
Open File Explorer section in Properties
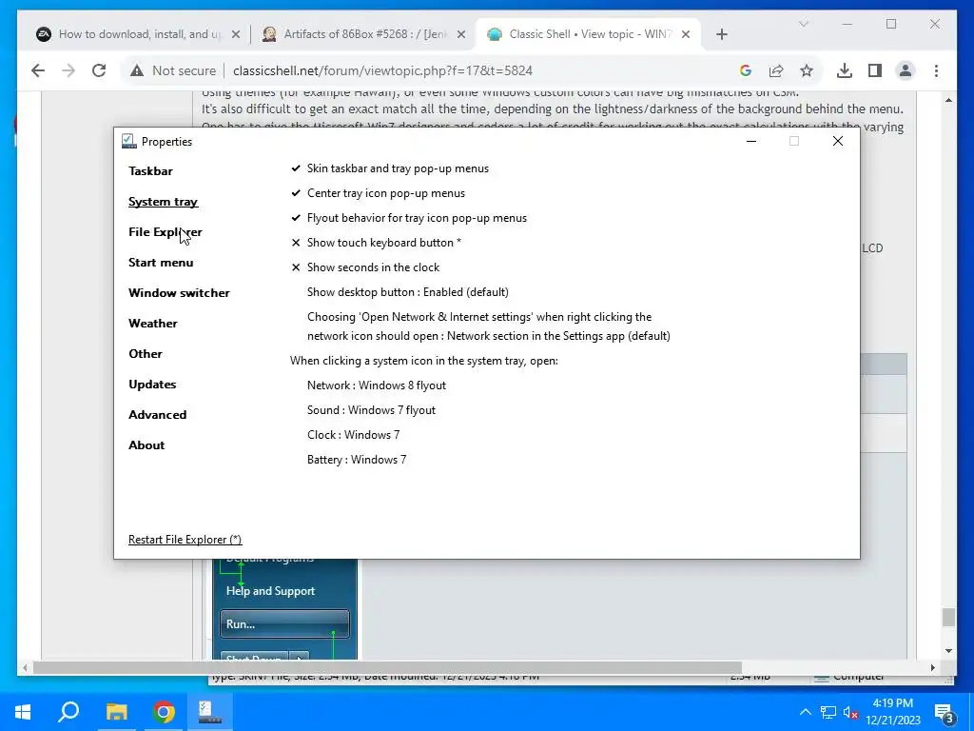click(166, 232)
